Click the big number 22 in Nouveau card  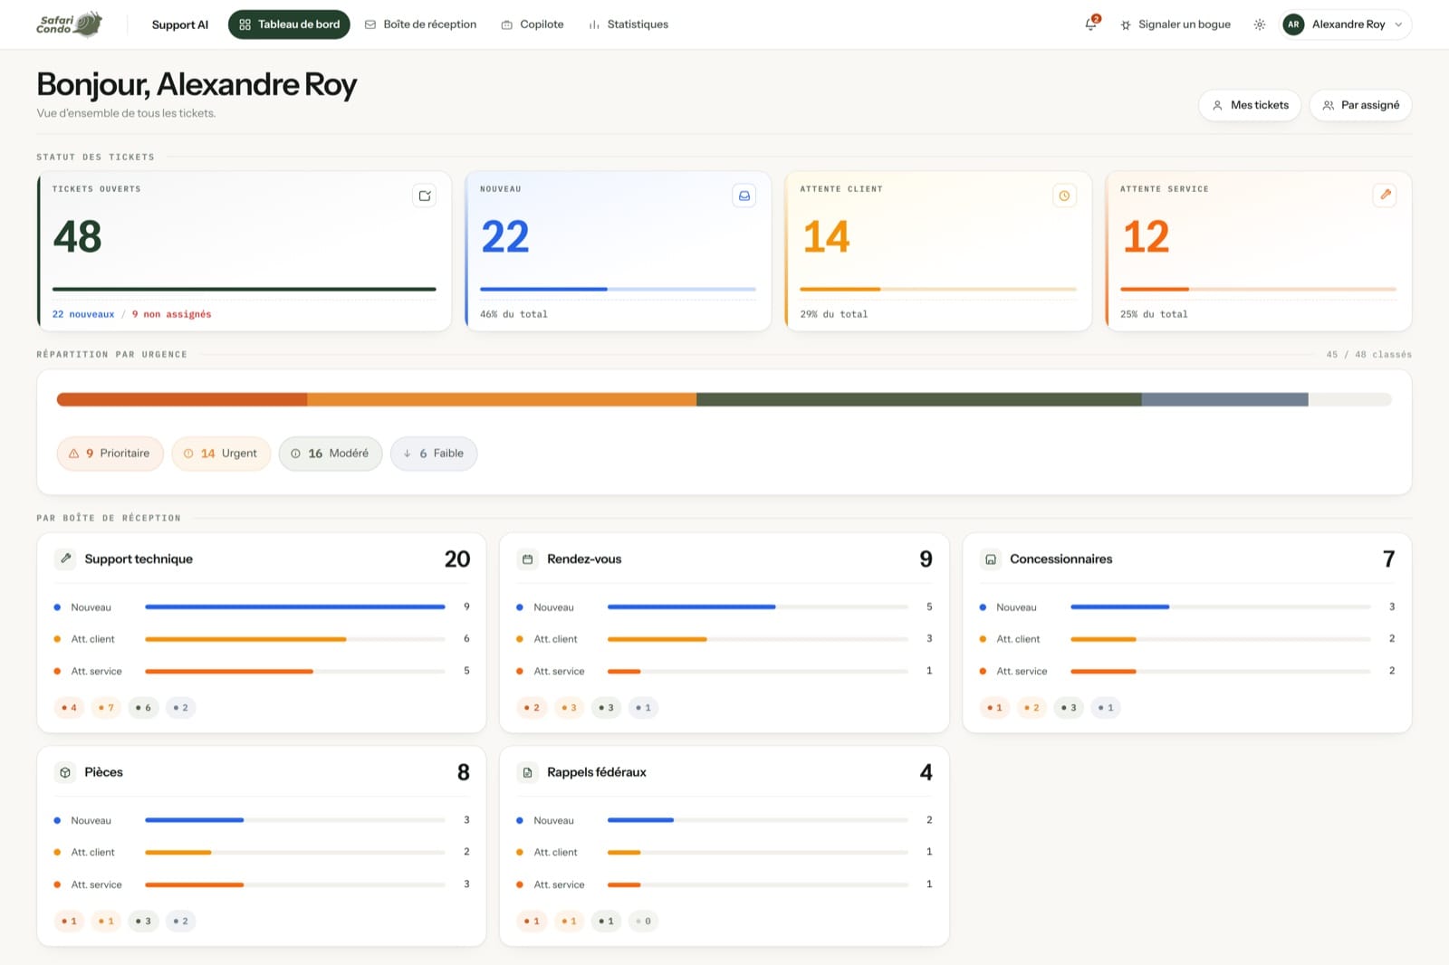pyautogui.click(x=504, y=237)
